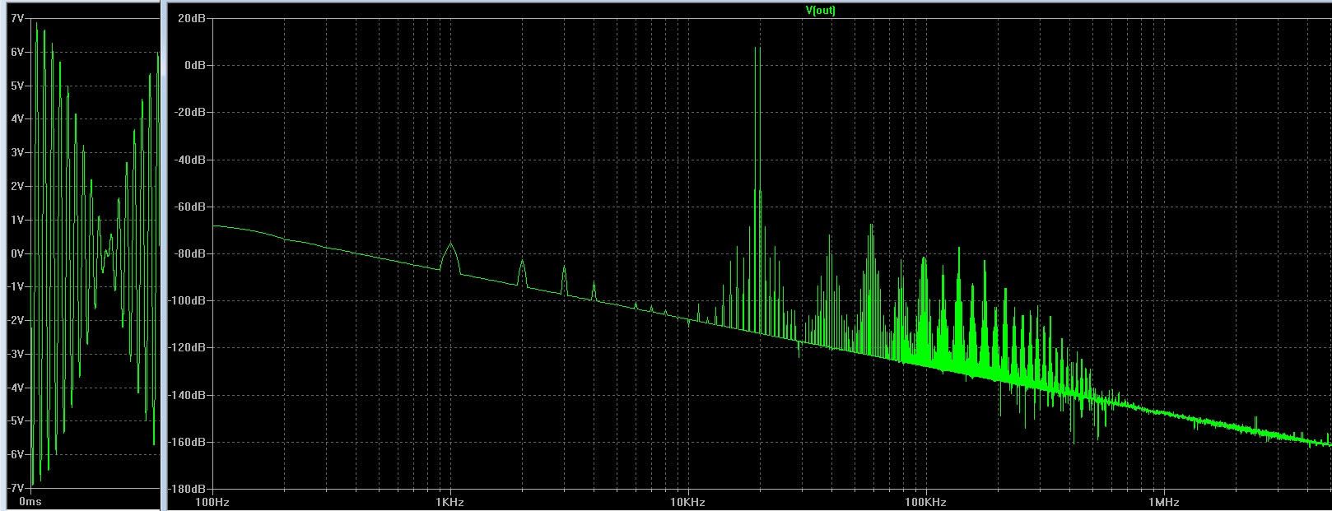Click the -4V label in waveform pane
Viewport: 1332px width, 511px height.
(16, 388)
